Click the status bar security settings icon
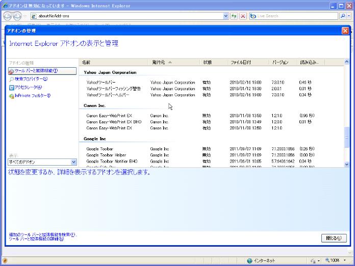The image size is (355, 266). [x=315, y=260]
